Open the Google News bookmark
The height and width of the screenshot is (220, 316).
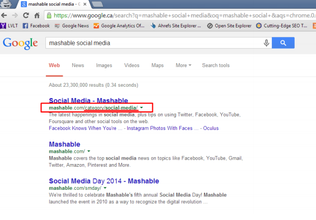click(x=72, y=26)
